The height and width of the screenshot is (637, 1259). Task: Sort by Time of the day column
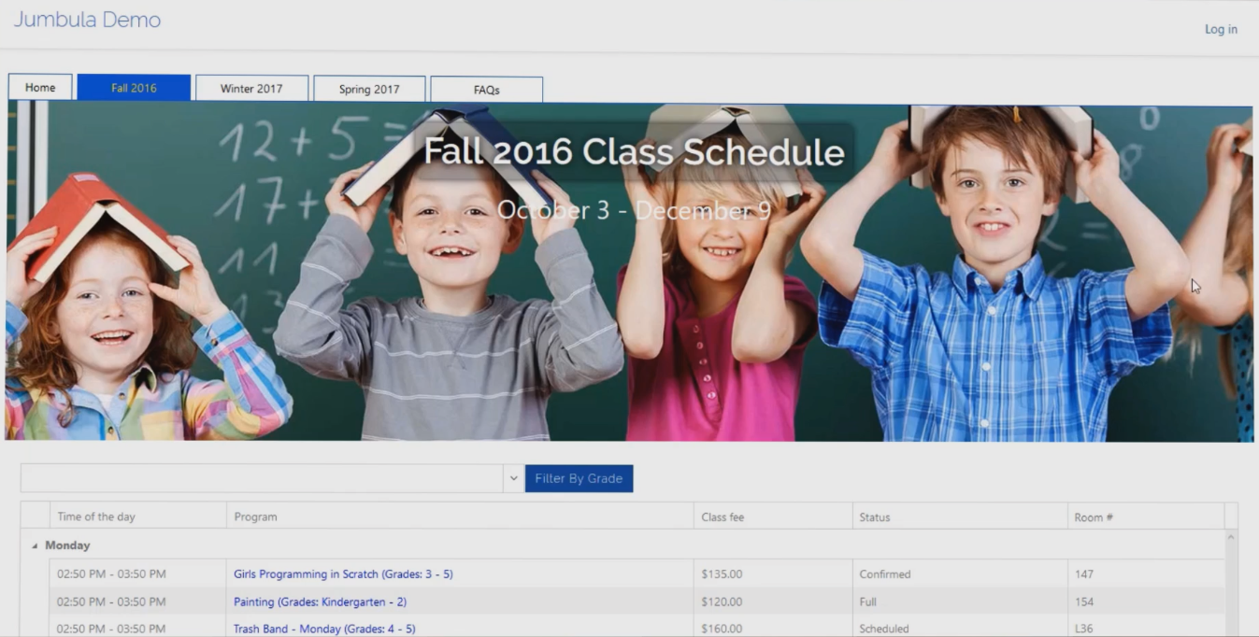(x=137, y=517)
